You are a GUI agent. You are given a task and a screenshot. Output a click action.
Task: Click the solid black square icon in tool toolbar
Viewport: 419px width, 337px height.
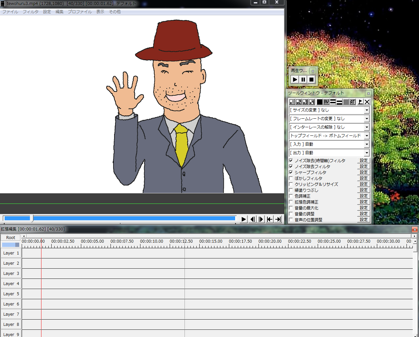[x=320, y=102]
